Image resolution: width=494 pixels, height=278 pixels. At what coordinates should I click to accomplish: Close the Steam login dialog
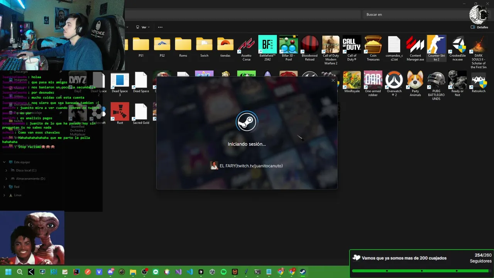coord(333,80)
